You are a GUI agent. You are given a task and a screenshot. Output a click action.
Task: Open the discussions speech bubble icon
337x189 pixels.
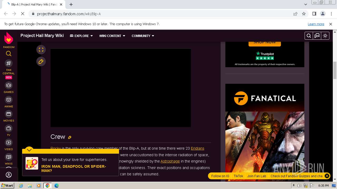317,36
